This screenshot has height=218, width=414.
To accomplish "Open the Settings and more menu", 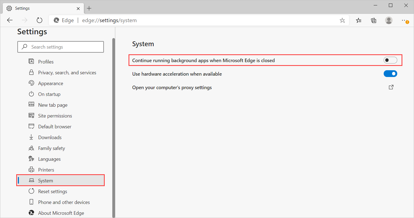I will [404, 20].
